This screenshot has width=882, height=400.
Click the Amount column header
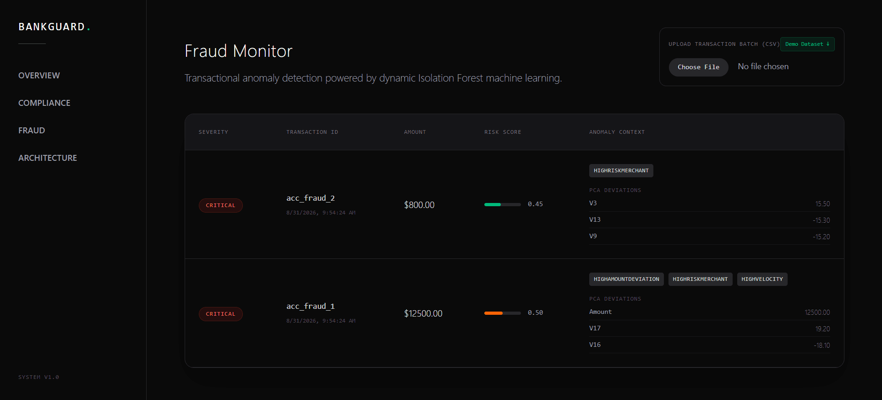[x=415, y=132]
